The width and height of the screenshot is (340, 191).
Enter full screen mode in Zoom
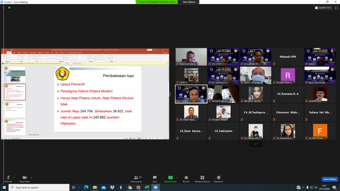tap(336, 8)
